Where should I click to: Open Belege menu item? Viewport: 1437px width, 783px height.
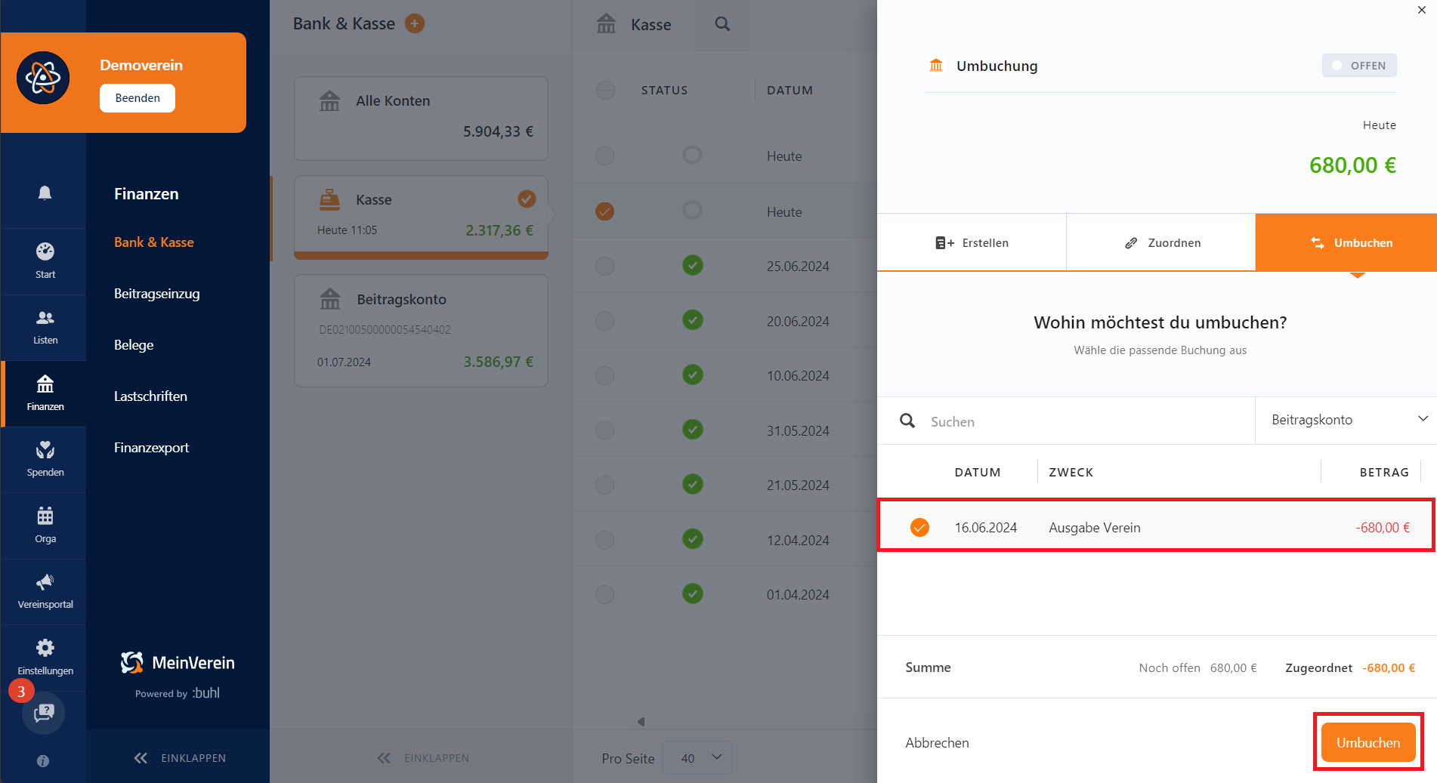(134, 345)
